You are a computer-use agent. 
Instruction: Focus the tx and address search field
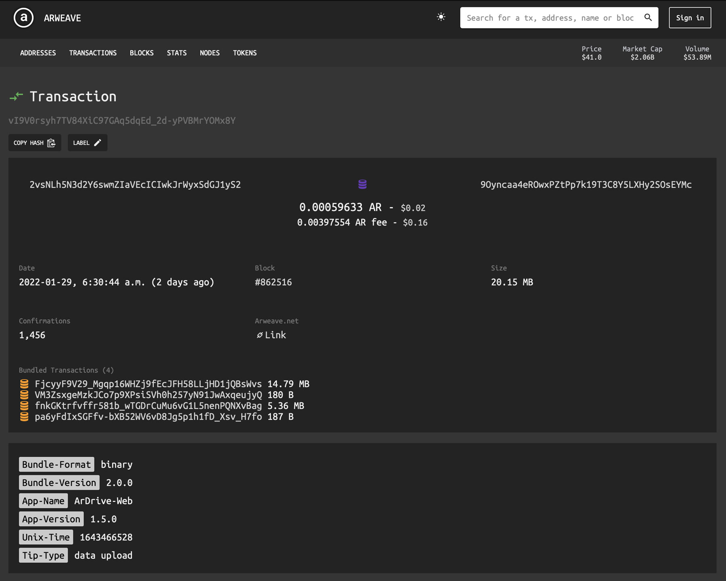[550, 18]
